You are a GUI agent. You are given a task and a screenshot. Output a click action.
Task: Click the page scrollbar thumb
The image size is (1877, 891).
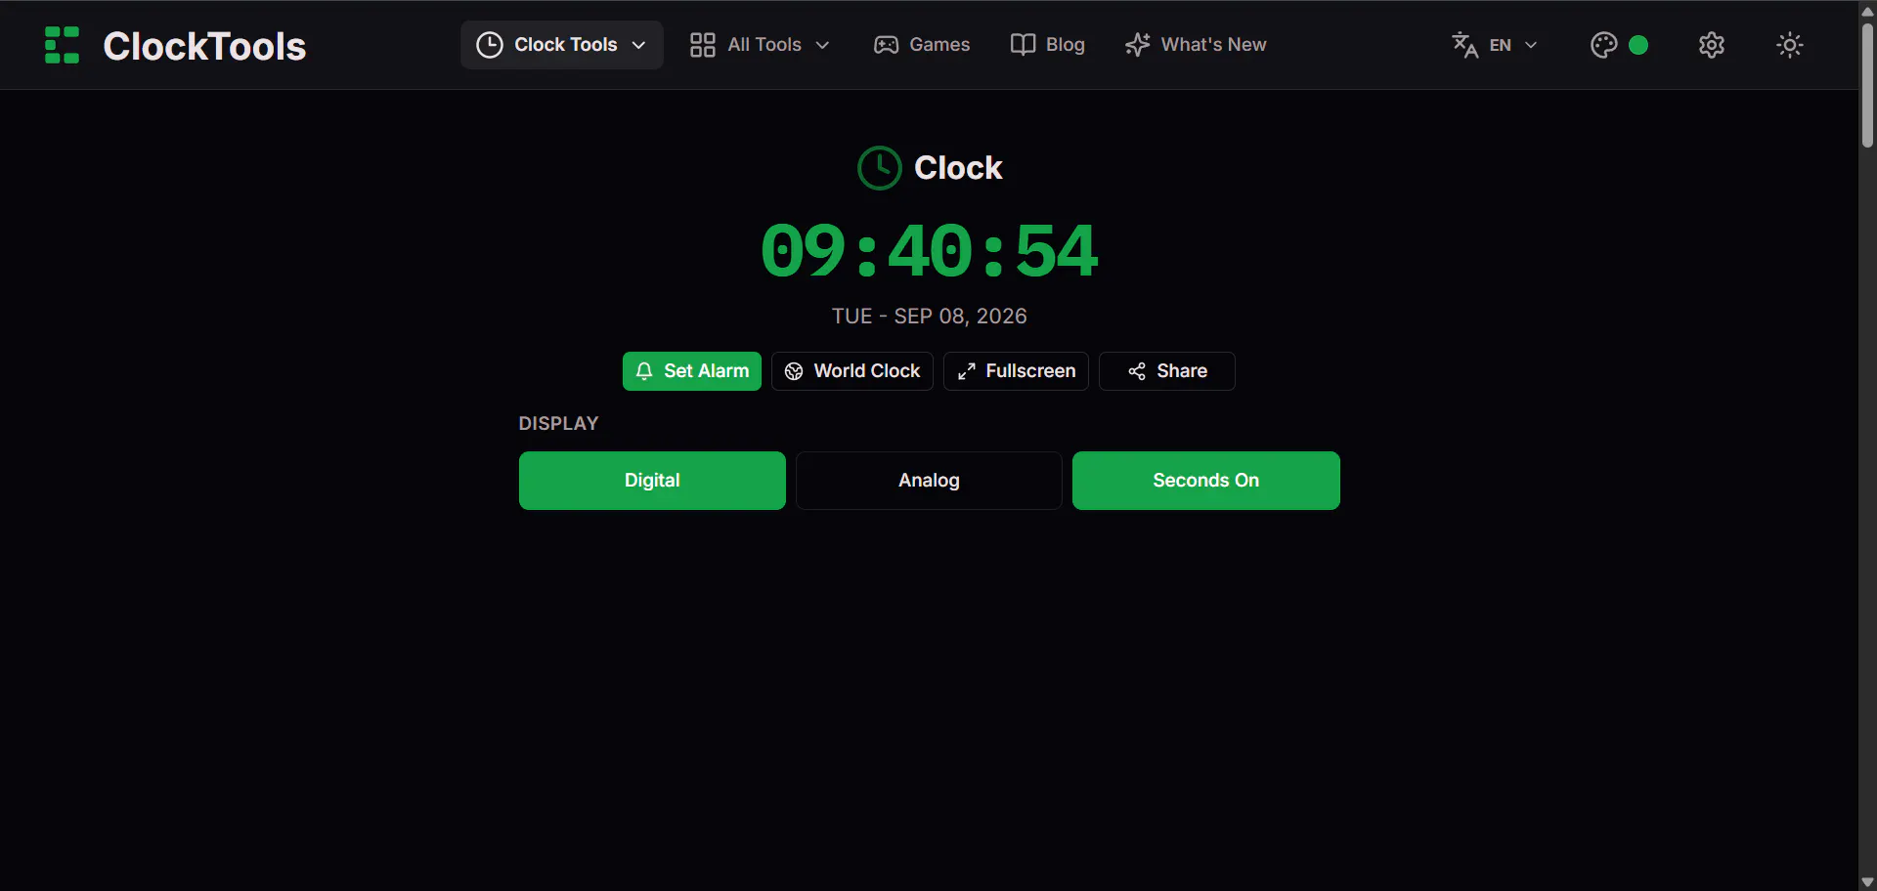(1867, 85)
